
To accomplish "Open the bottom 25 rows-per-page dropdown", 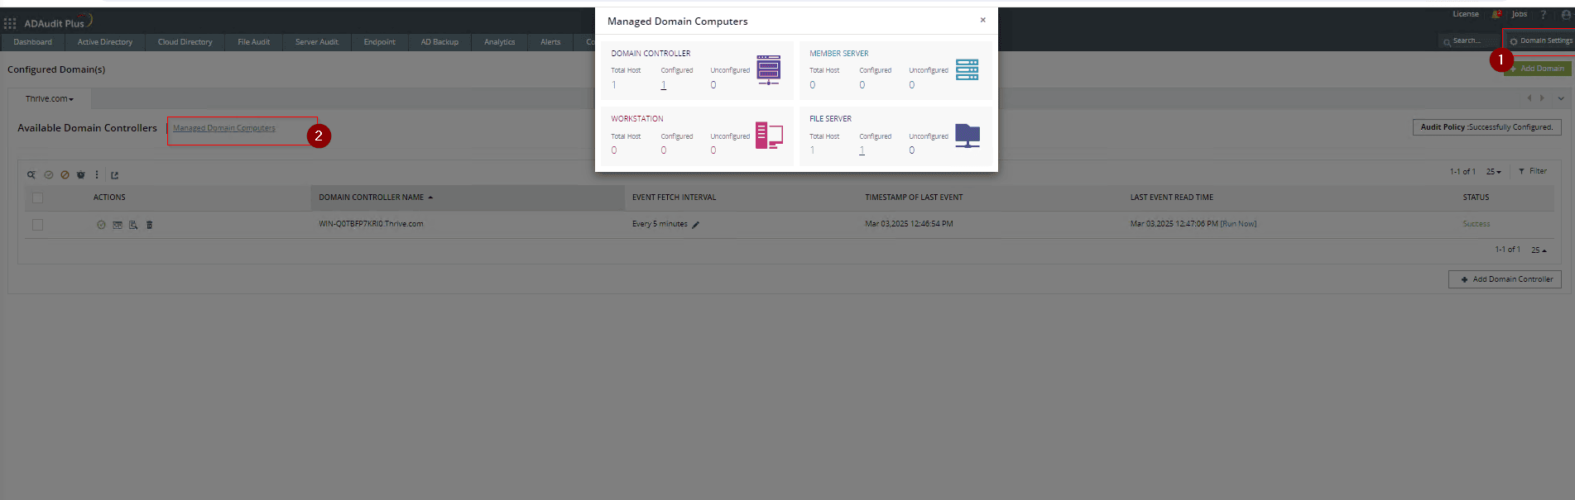I will coord(1539,250).
